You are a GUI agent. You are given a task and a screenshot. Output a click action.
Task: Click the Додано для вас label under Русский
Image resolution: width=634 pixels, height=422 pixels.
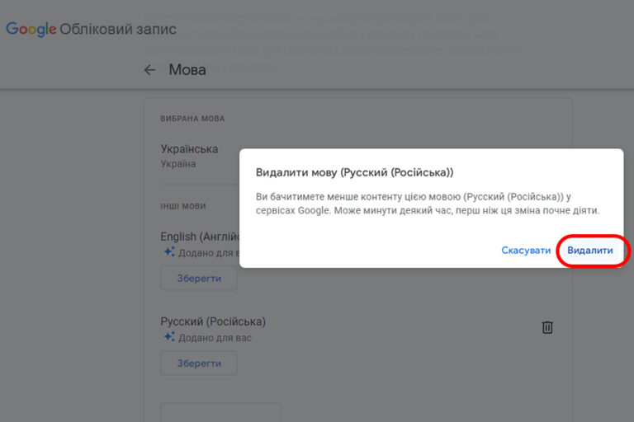[x=215, y=338]
